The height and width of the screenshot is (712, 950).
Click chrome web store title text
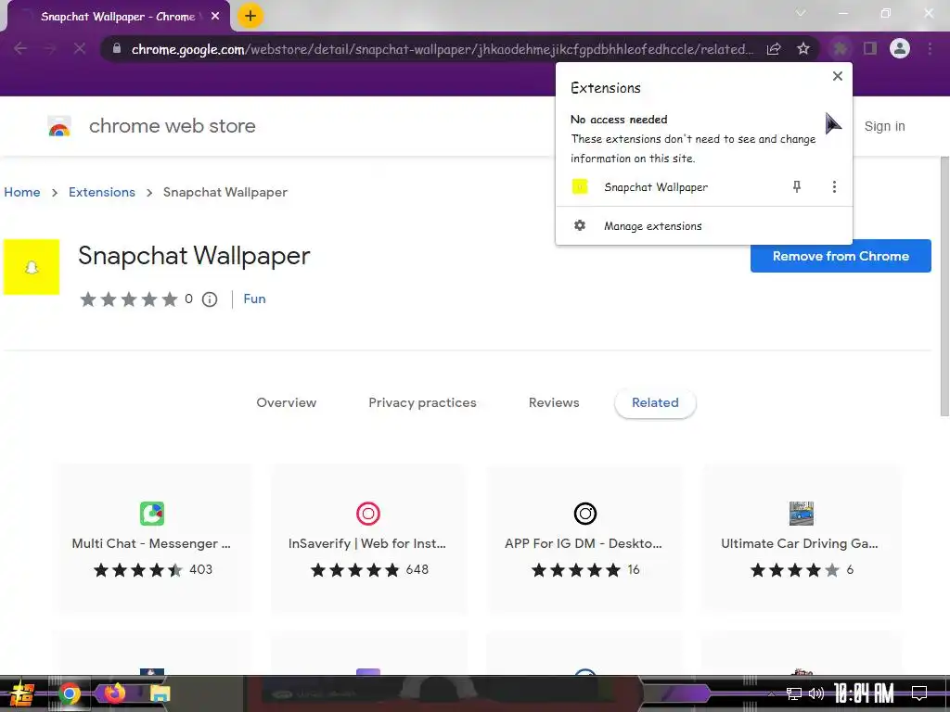(x=172, y=126)
